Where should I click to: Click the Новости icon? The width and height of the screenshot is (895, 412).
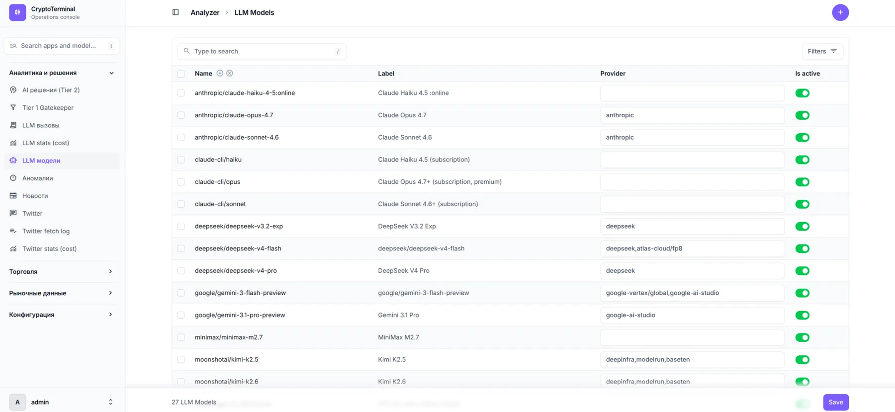[x=13, y=196]
